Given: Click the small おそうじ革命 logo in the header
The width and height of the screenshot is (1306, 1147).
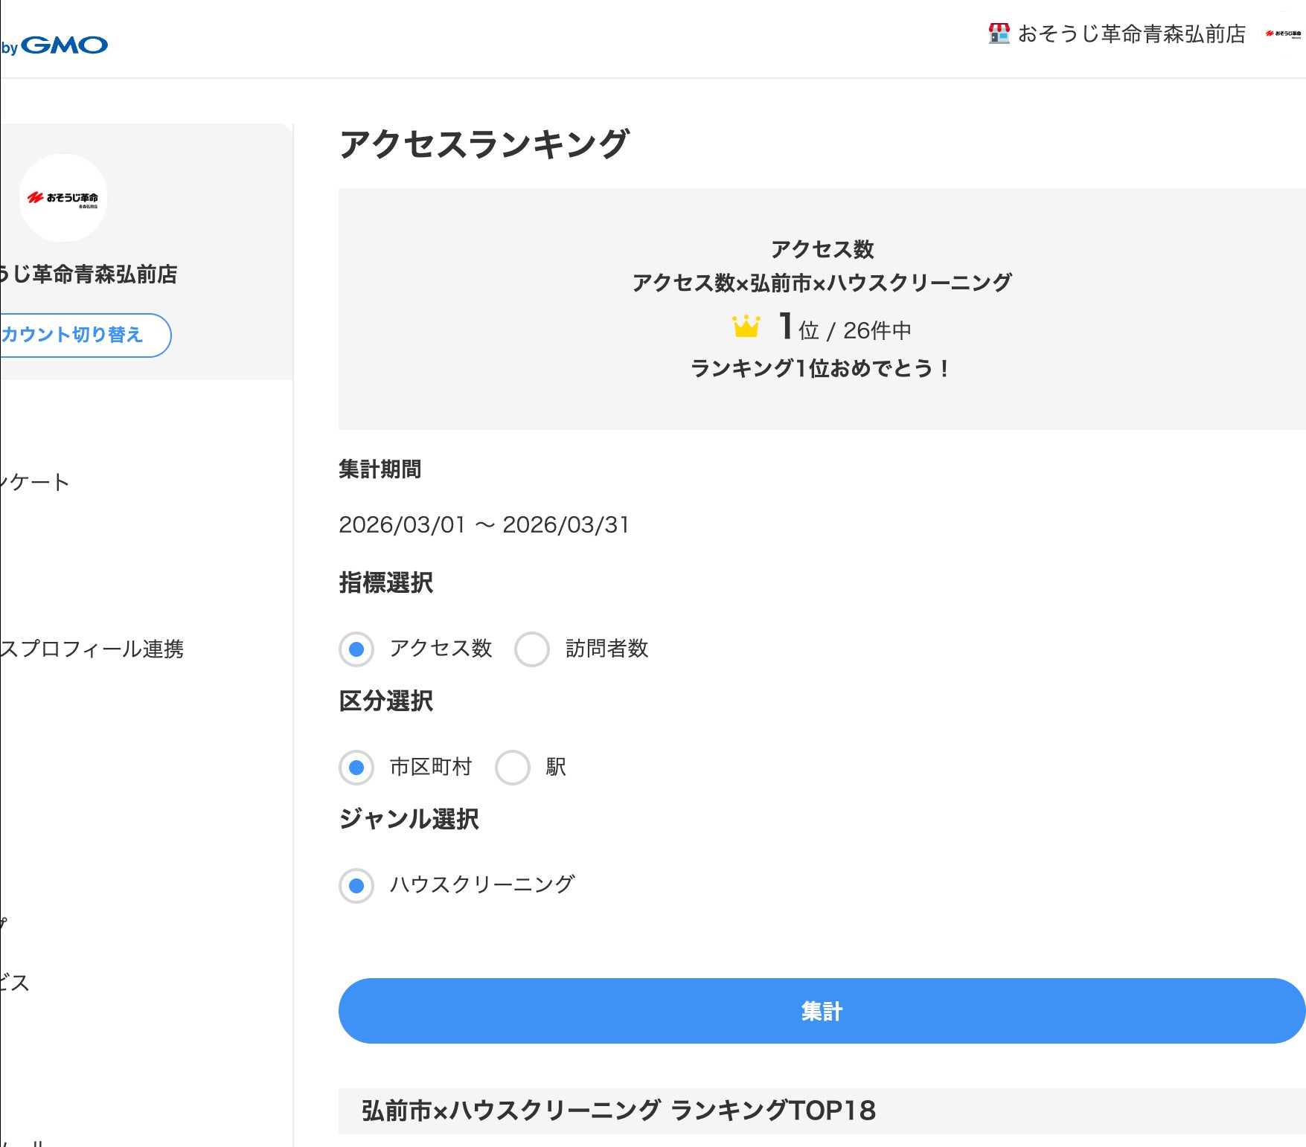Looking at the screenshot, I should [1284, 33].
